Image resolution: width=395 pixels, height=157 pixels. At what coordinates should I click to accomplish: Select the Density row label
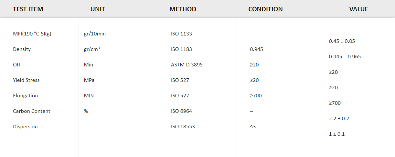pos(22,49)
